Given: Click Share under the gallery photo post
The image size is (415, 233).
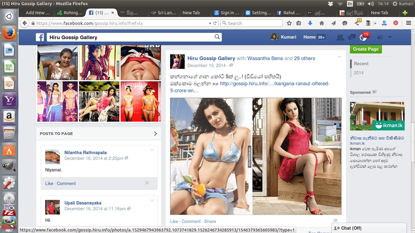Looking at the screenshot, I should coord(210,221).
